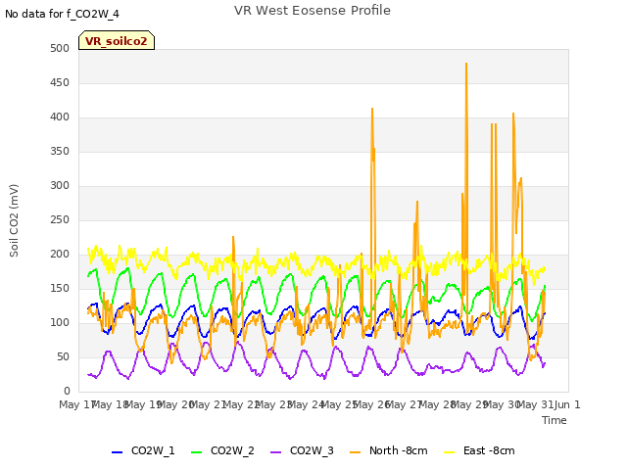Click the 'No data for f_CO2W_4' message
Image resolution: width=627 pixels, height=470 pixels.
(62, 14)
